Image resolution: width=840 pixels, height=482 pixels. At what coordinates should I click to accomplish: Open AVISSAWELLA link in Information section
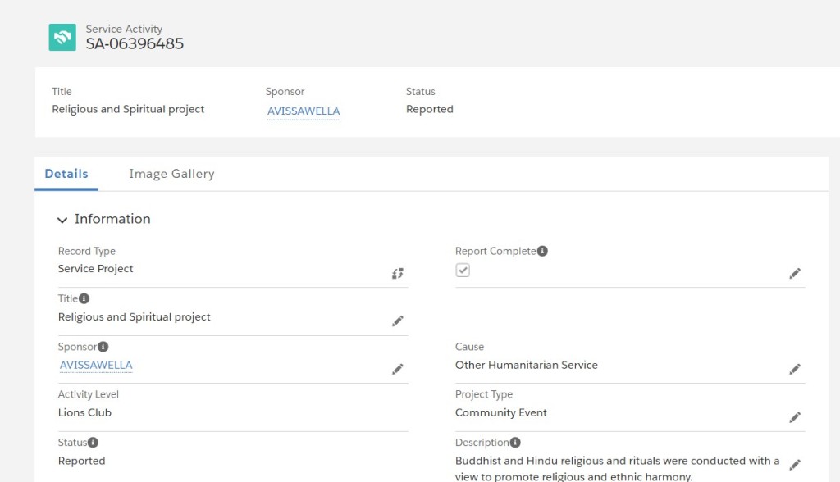pos(96,365)
